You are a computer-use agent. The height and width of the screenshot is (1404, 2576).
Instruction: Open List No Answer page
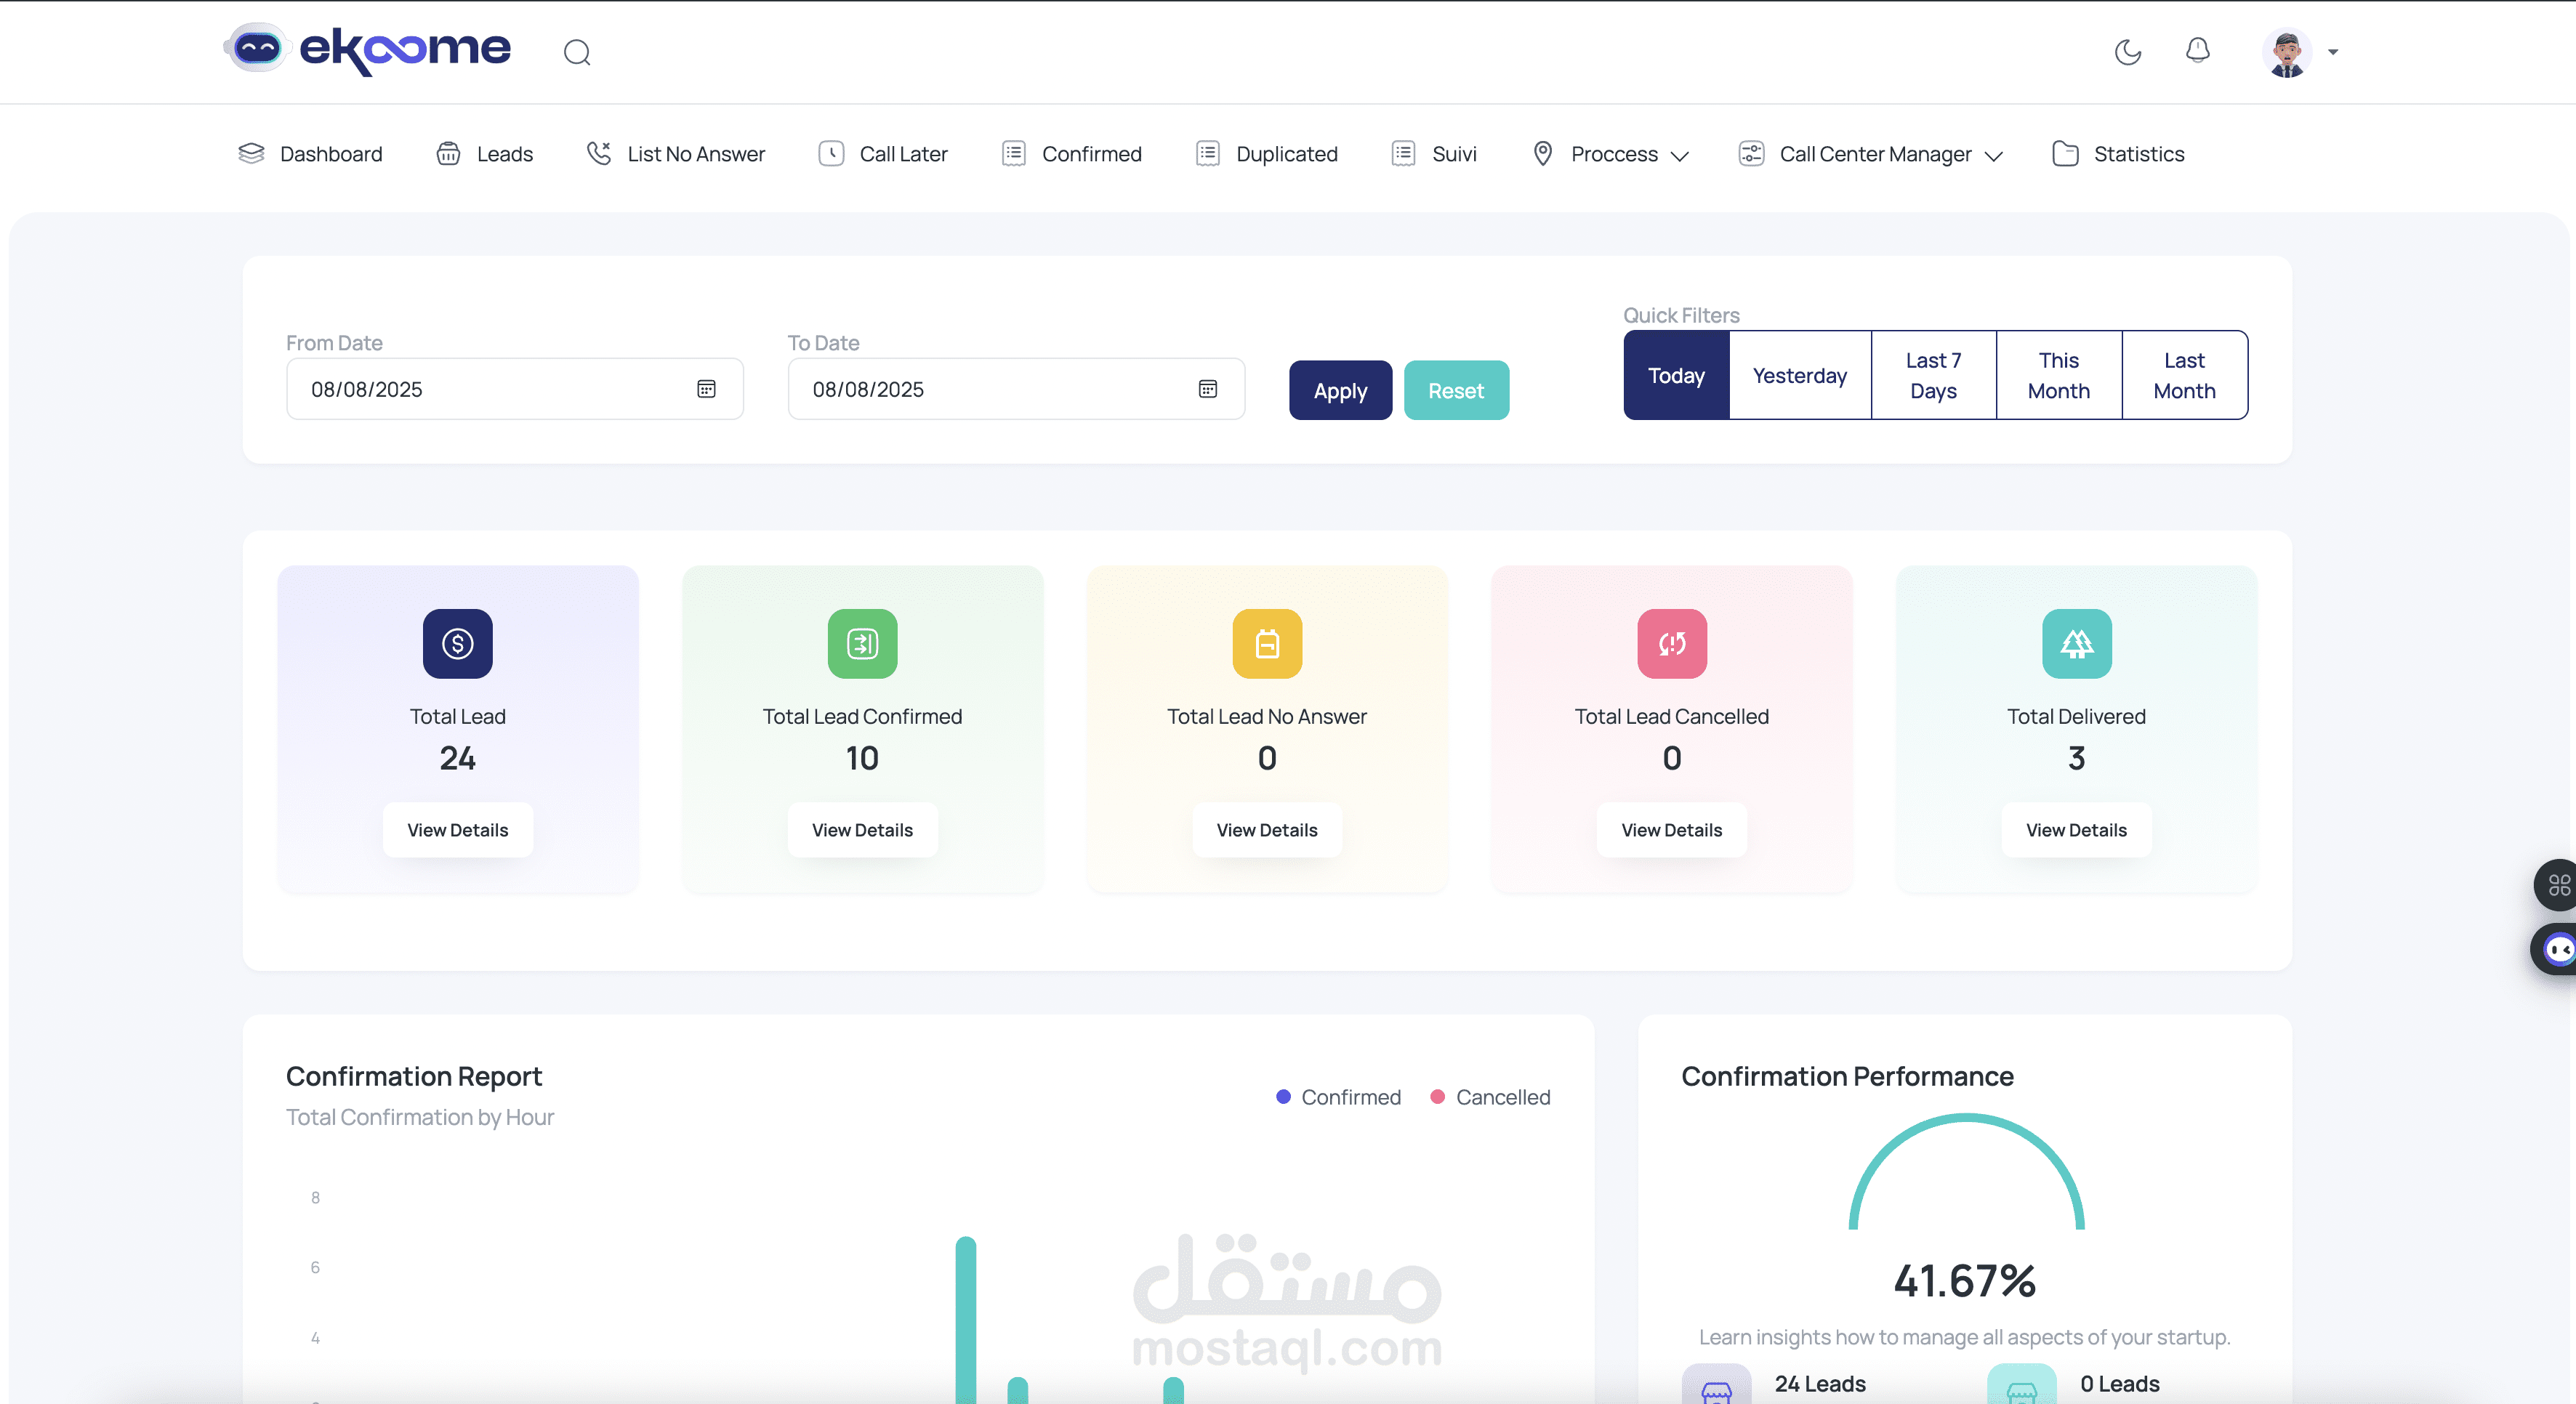click(x=675, y=154)
